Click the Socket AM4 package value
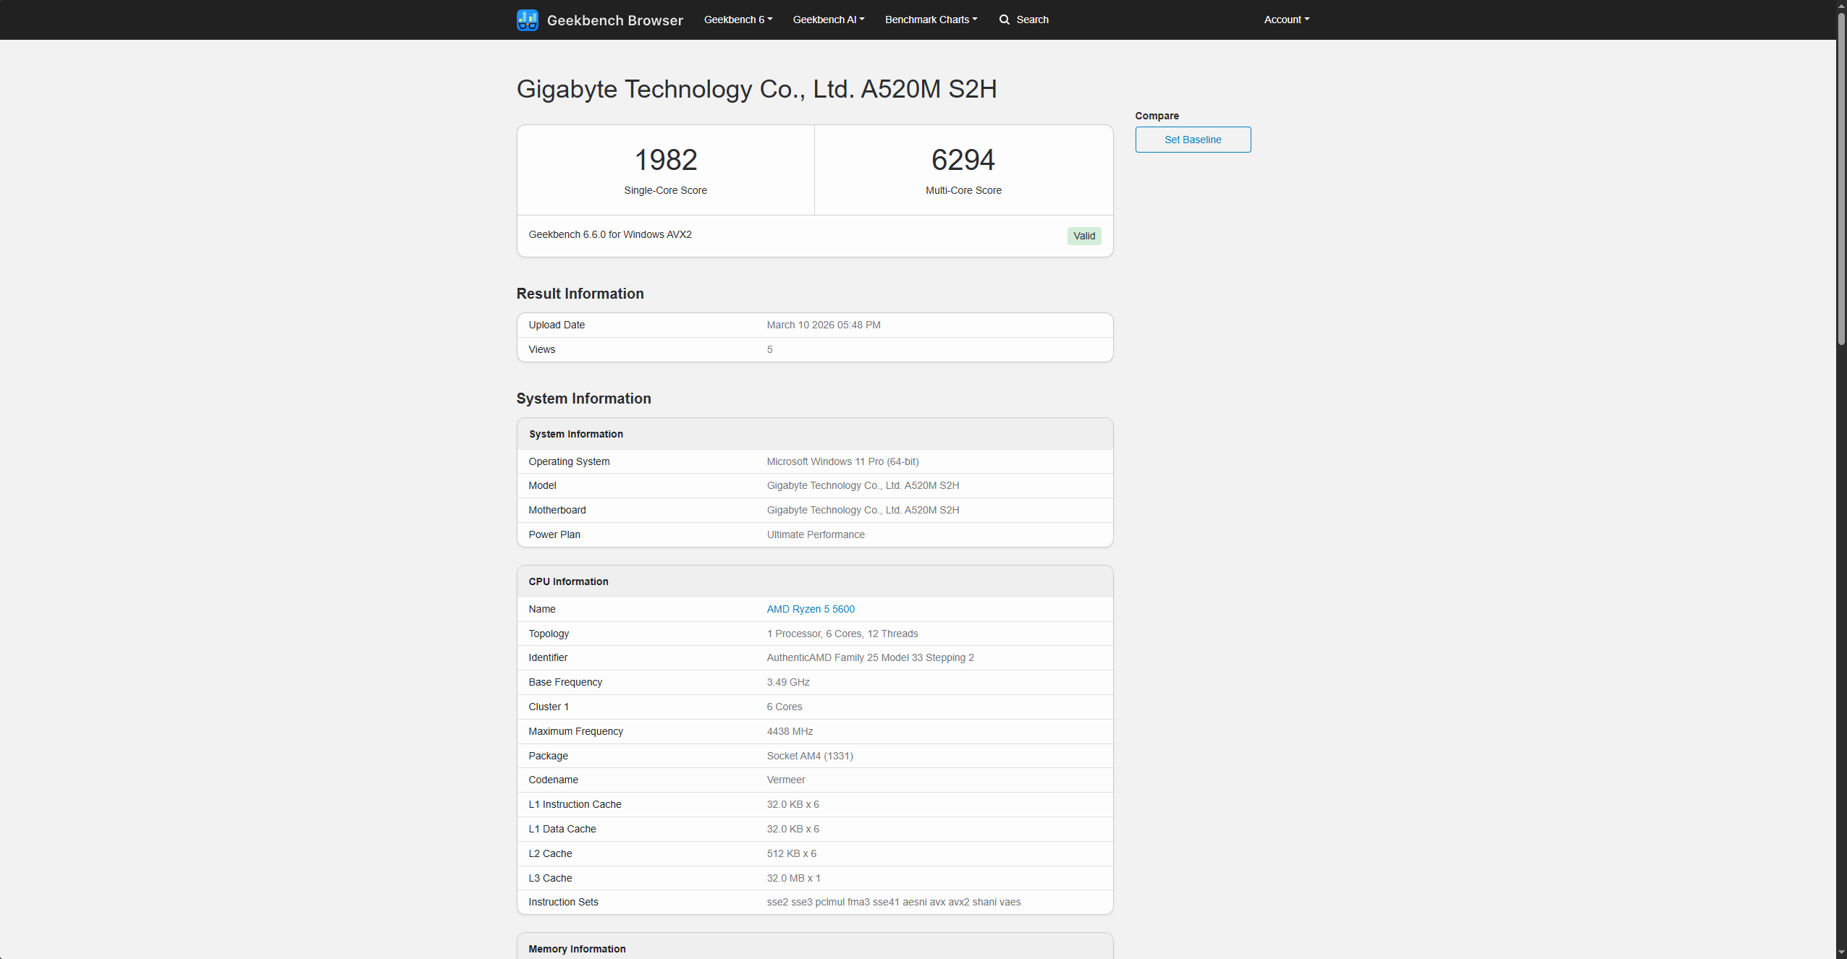 coord(809,755)
